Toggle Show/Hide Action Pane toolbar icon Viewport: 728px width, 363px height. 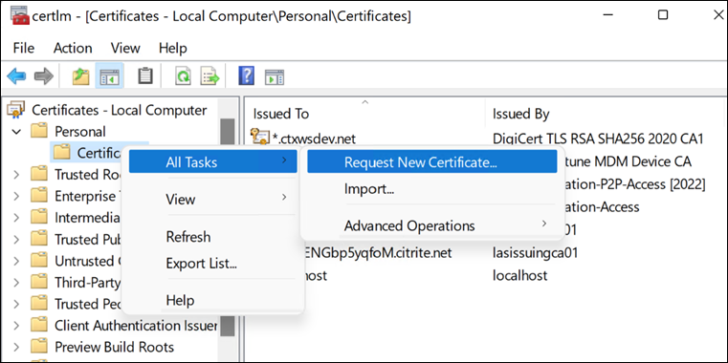(275, 76)
